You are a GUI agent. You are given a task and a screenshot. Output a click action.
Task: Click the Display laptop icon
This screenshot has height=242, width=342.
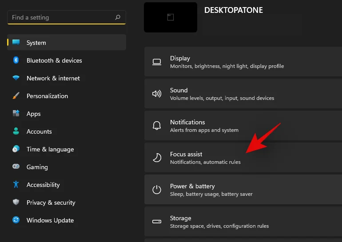coord(157,62)
